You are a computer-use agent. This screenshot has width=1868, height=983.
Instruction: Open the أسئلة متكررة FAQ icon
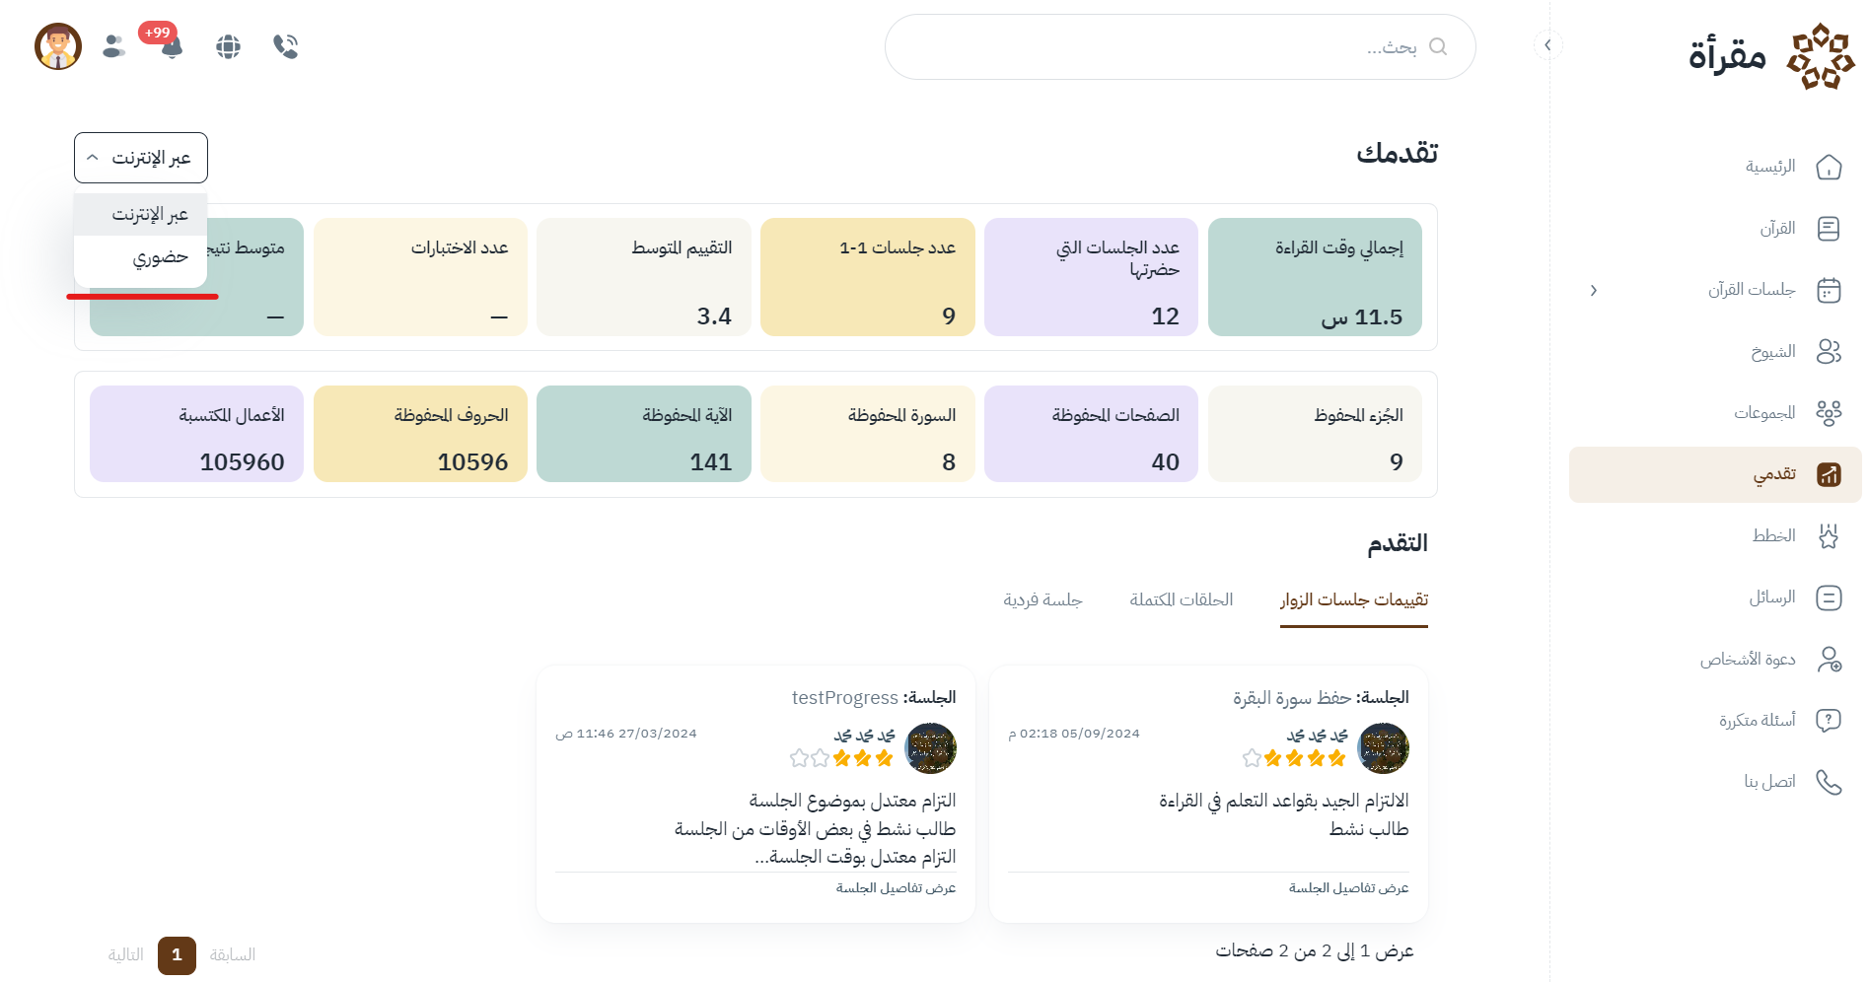click(1829, 721)
